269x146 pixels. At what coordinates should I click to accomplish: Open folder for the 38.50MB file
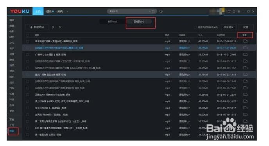(245, 55)
